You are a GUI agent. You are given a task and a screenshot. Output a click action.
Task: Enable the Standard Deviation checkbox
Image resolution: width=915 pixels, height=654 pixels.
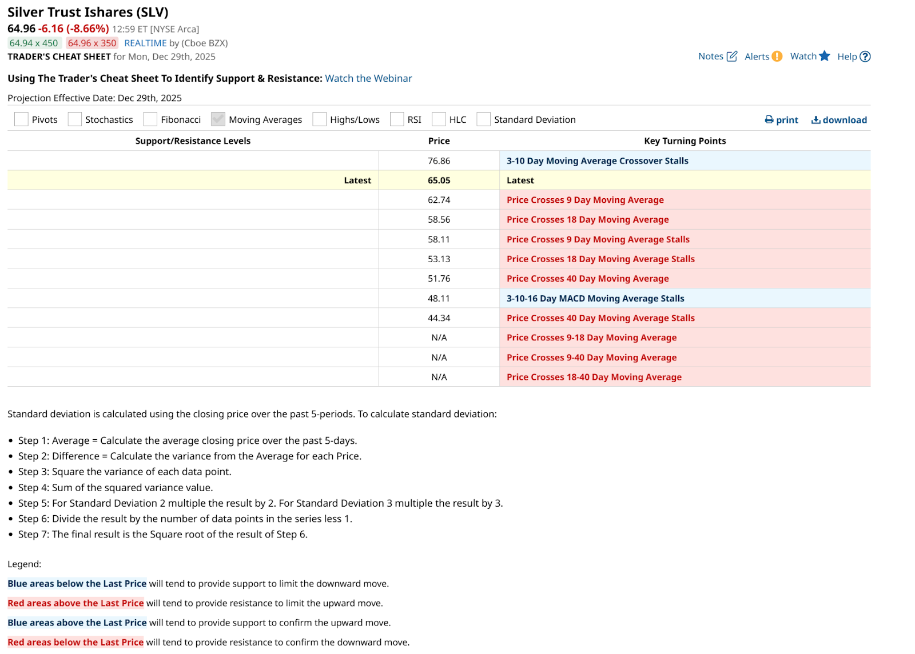[483, 119]
